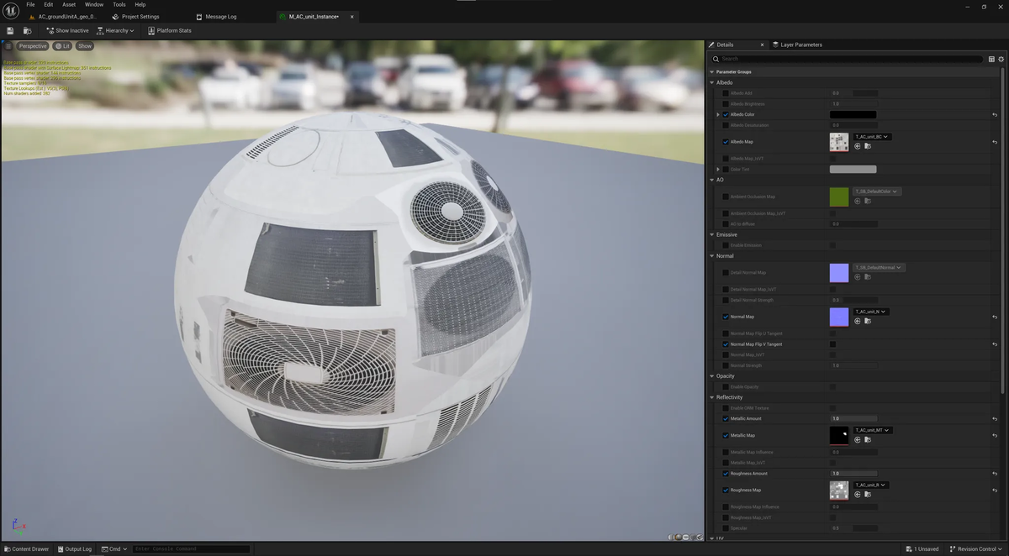Enable the Ambient Occlusion Map override checkbox
1009x556 pixels.
point(726,197)
